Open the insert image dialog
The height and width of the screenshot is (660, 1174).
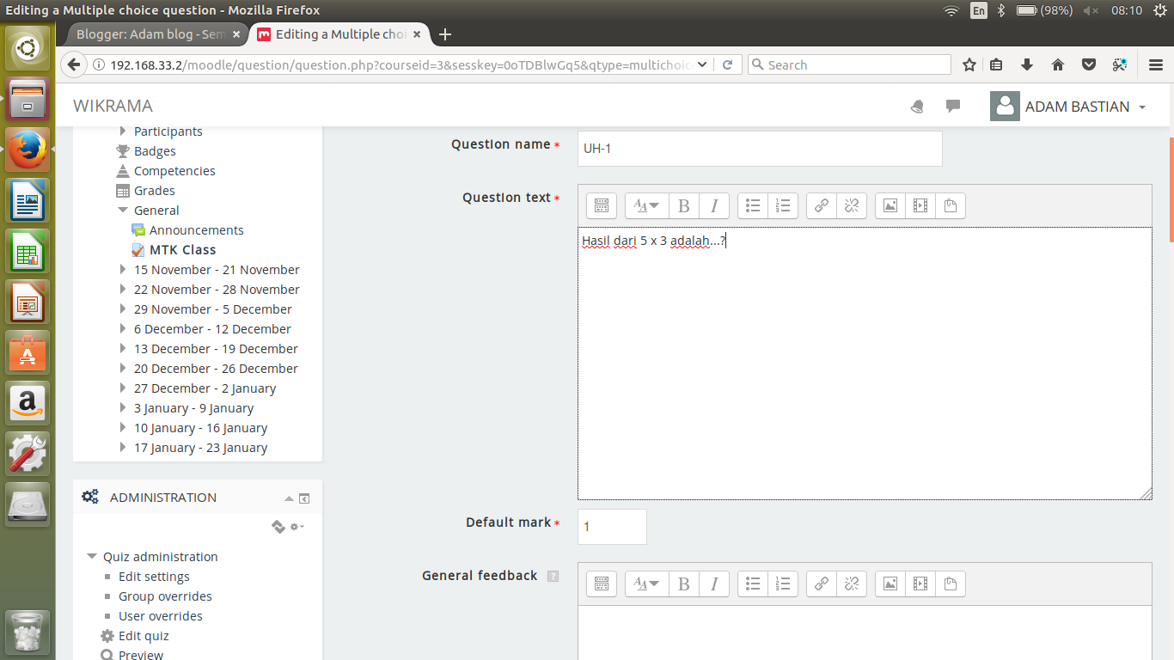point(890,205)
